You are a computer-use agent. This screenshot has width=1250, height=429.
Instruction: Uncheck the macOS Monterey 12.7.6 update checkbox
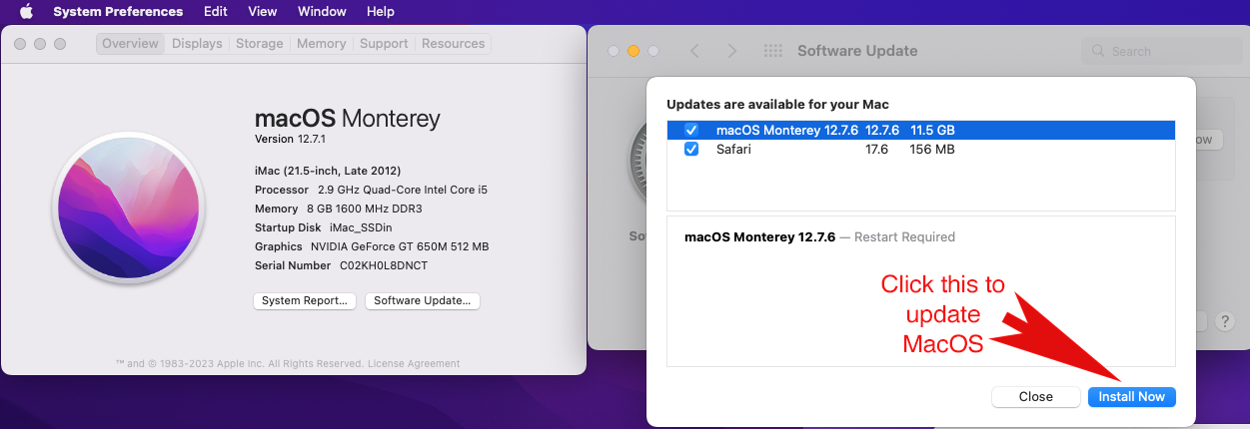[690, 131]
